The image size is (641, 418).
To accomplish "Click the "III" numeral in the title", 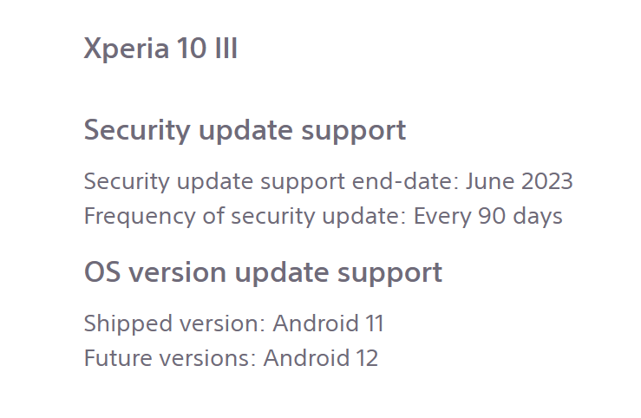I will click(x=226, y=49).
